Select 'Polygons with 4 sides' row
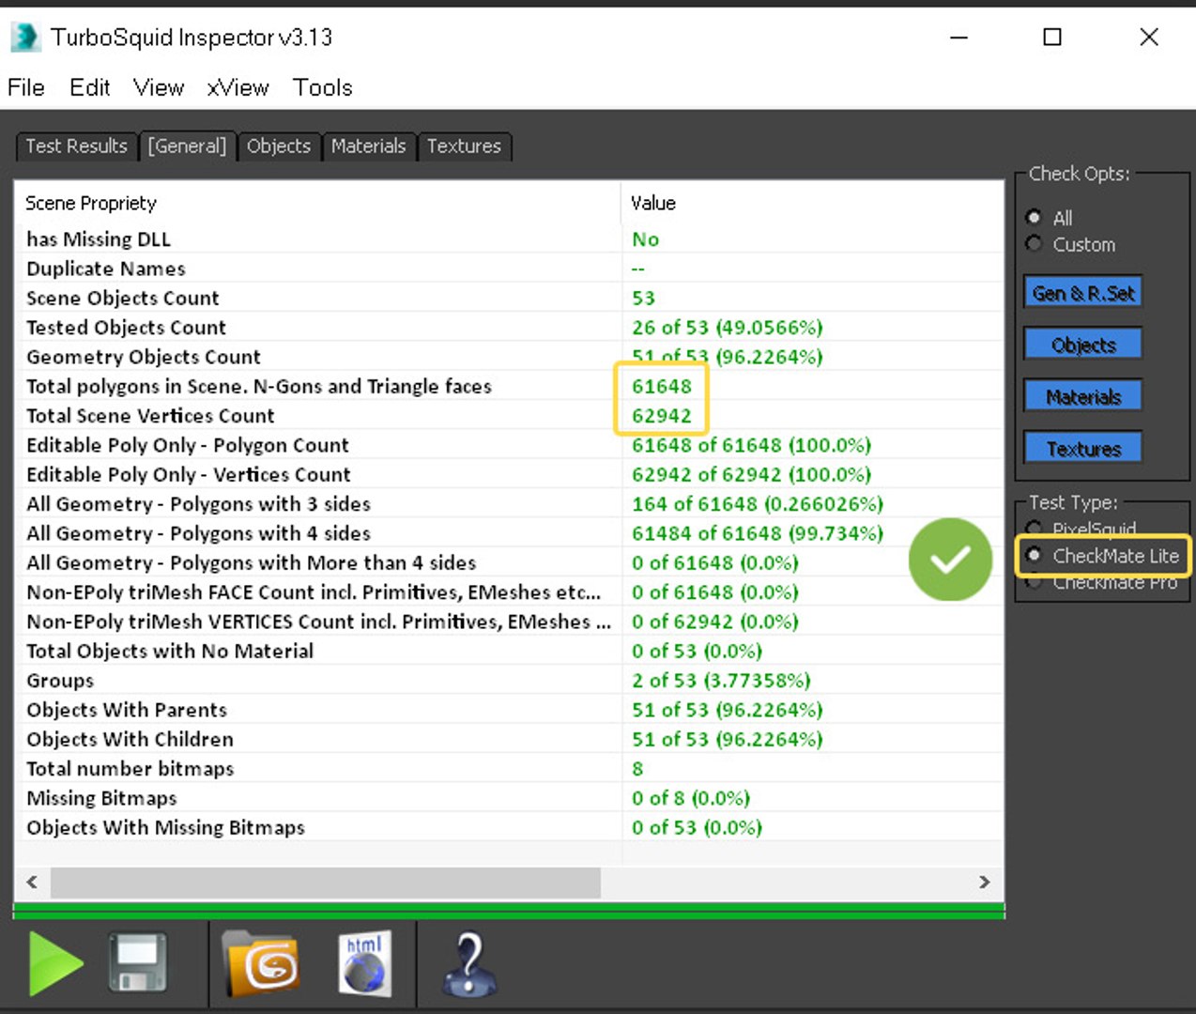The image size is (1196, 1014). click(509, 533)
